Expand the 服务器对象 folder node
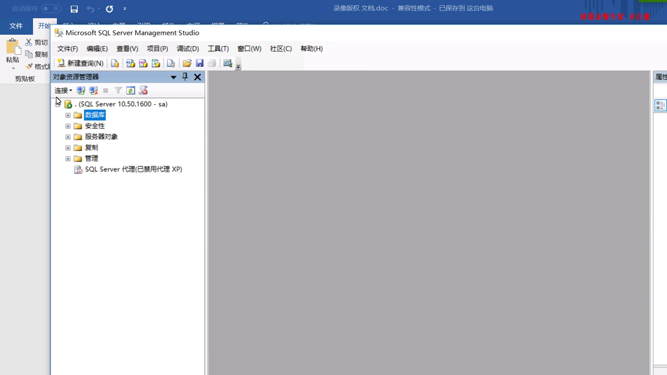 point(68,137)
